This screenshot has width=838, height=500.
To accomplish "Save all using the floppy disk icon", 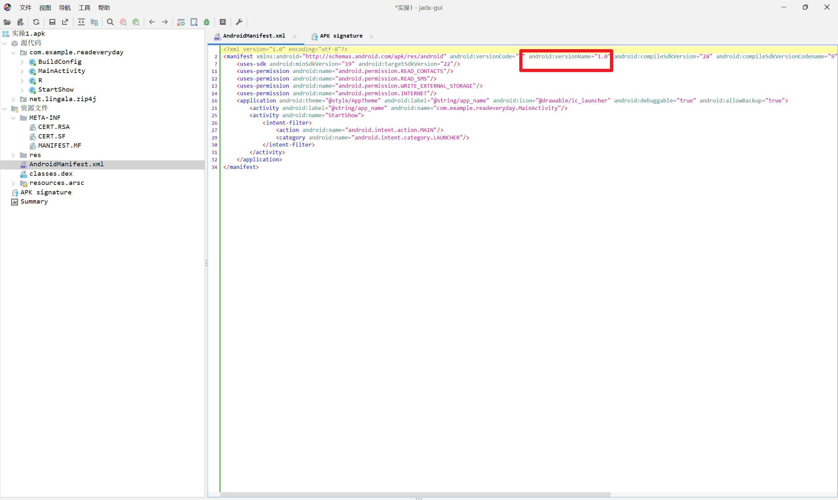I will [x=52, y=22].
